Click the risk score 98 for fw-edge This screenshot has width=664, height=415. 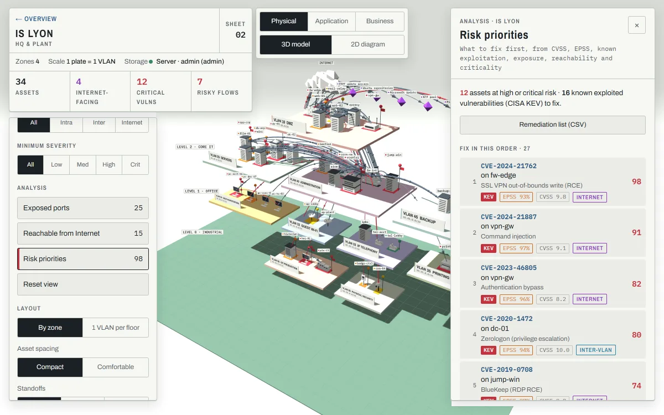pyautogui.click(x=636, y=181)
